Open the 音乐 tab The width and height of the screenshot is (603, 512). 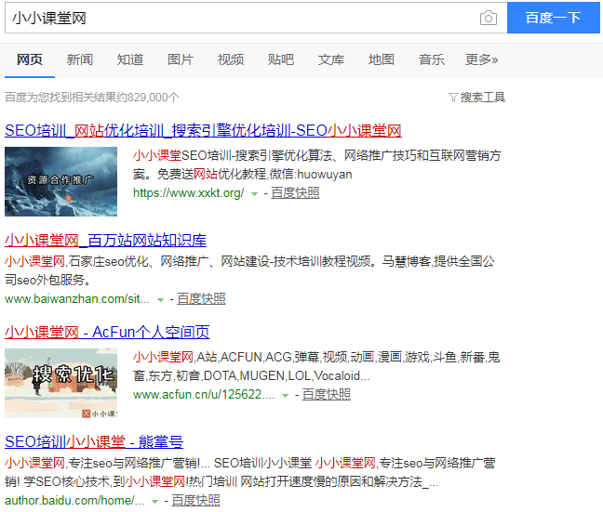coord(432,59)
